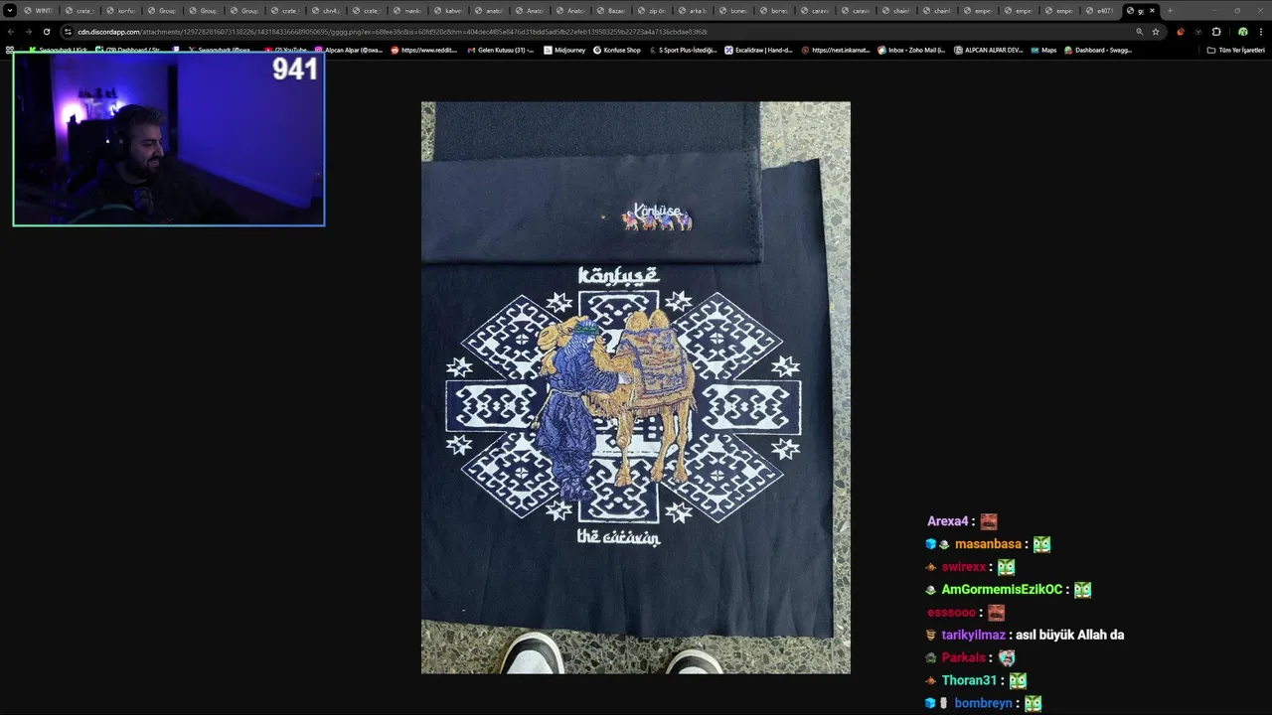The image size is (1272, 715).
Task: Open the (29) Dashboard bookmark
Action: (x=127, y=50)
